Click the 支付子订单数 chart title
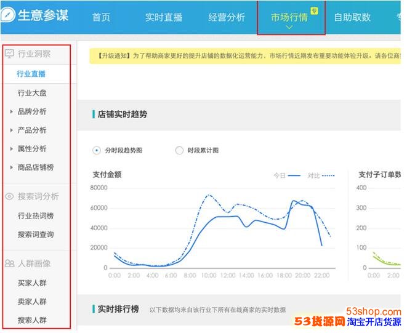Viewport: 407px width, 333px height. click(379, 175)
